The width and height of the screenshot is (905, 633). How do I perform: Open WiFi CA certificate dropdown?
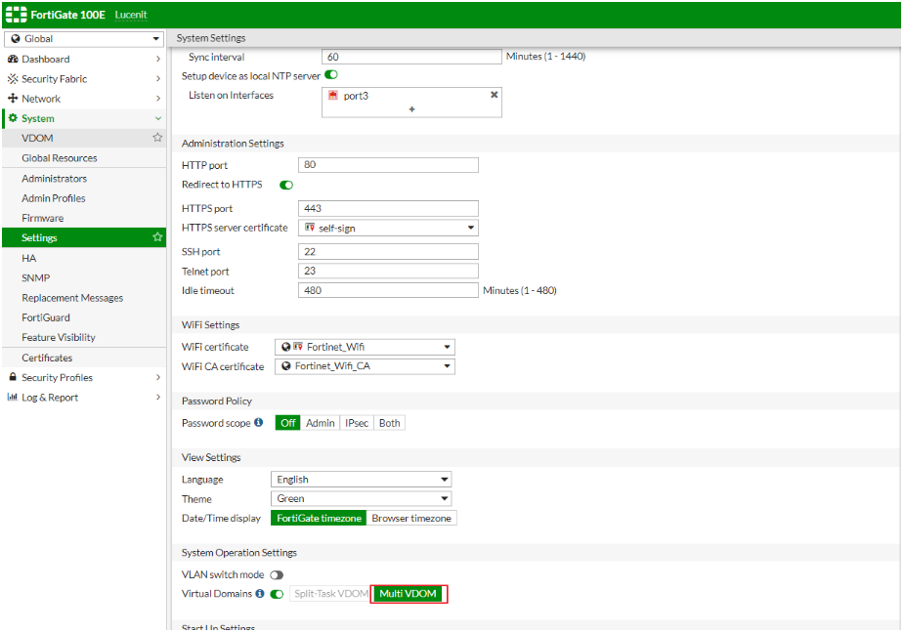coord(365,366)
